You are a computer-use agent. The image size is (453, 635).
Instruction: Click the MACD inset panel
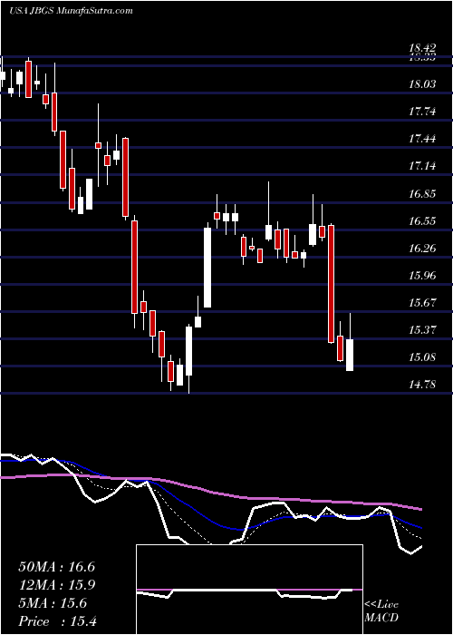click(x=249, y=590)
